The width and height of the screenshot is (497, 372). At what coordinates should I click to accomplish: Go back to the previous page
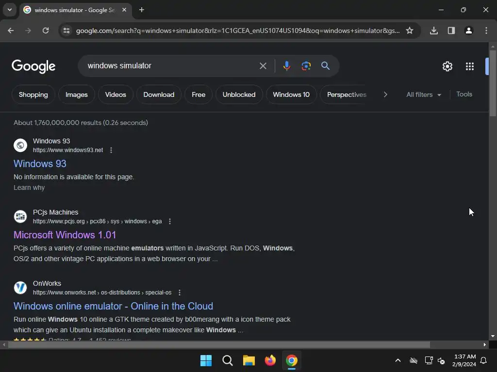[11, 31]
